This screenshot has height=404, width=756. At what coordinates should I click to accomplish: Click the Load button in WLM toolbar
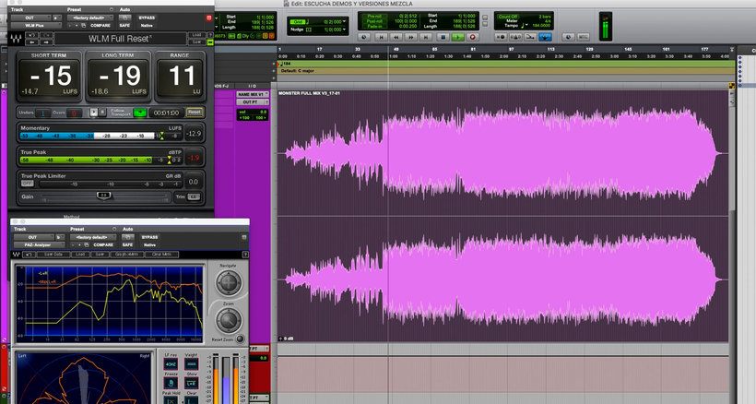point(196,35)
